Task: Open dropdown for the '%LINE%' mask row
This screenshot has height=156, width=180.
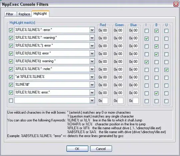Action: click(92, 85)
